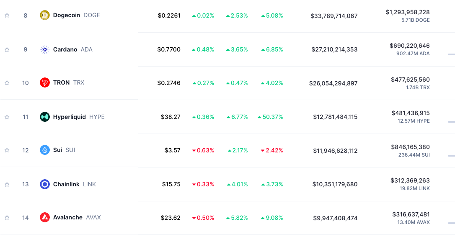Click the Sui coin logo
The width and height of the screenshot is (455, 242).
pyautogui.click(x=45, y=150)
